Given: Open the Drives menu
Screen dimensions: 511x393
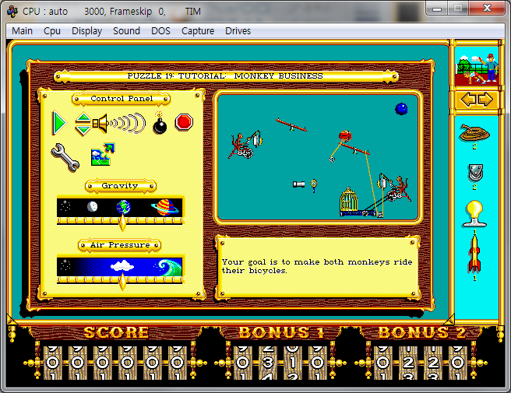Looking at the screenshot, I should (x=238, y=31).
